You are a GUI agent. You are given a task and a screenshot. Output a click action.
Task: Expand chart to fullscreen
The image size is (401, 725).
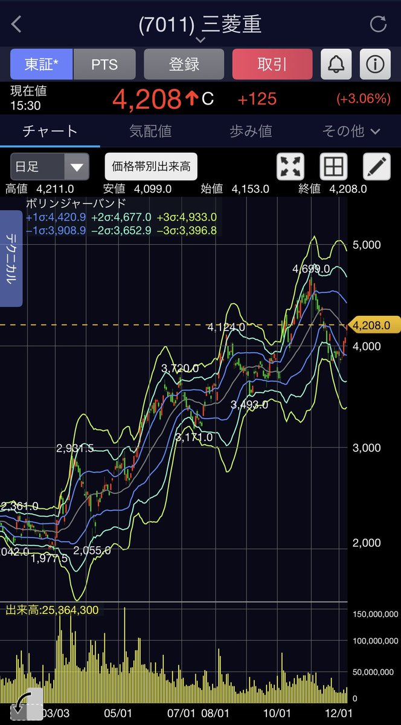pyautogui.click(x=290, y=167)
